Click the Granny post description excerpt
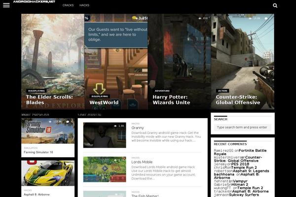The image size is (296, 197). coord(166,136)
